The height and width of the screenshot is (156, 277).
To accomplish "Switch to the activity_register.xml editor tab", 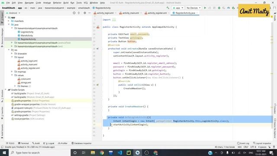I will (x=157, y=13).
